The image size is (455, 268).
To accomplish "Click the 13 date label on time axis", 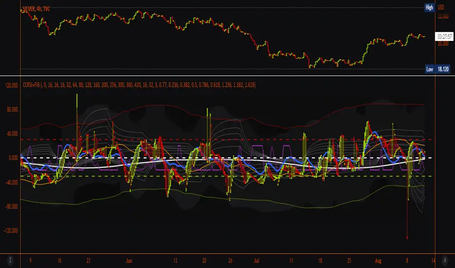I will pyautogui.click(x=175, y=261).
